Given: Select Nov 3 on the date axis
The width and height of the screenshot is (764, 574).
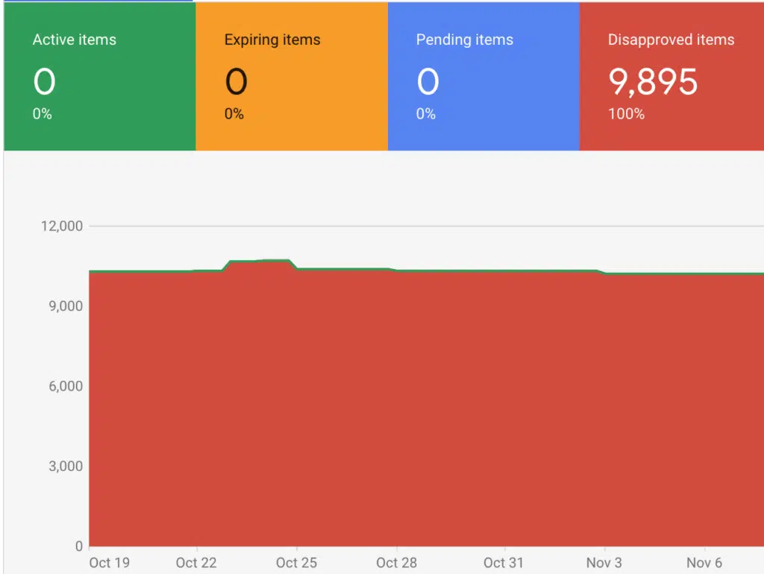Looking at the screenshot, I should pos(604,562).
